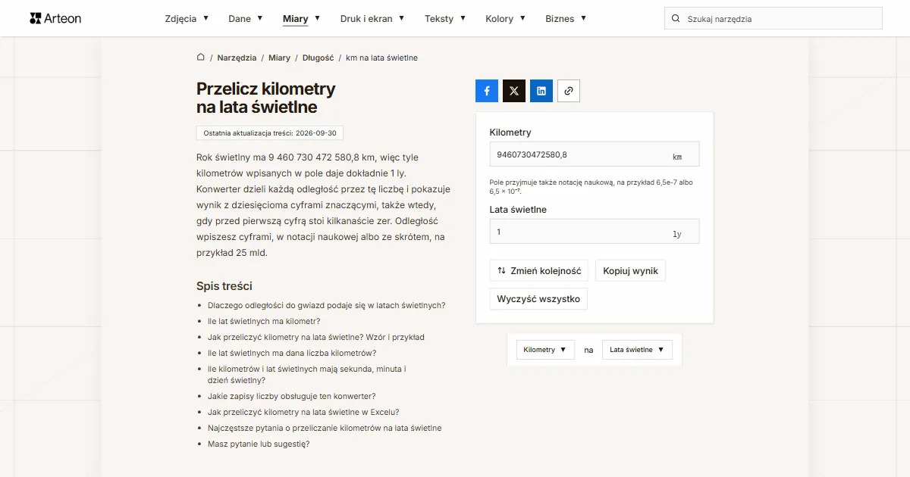Viewport: 910px width, 477px height.
Task: Click the scientific notation hint text
Action: [x=591, y=187]
